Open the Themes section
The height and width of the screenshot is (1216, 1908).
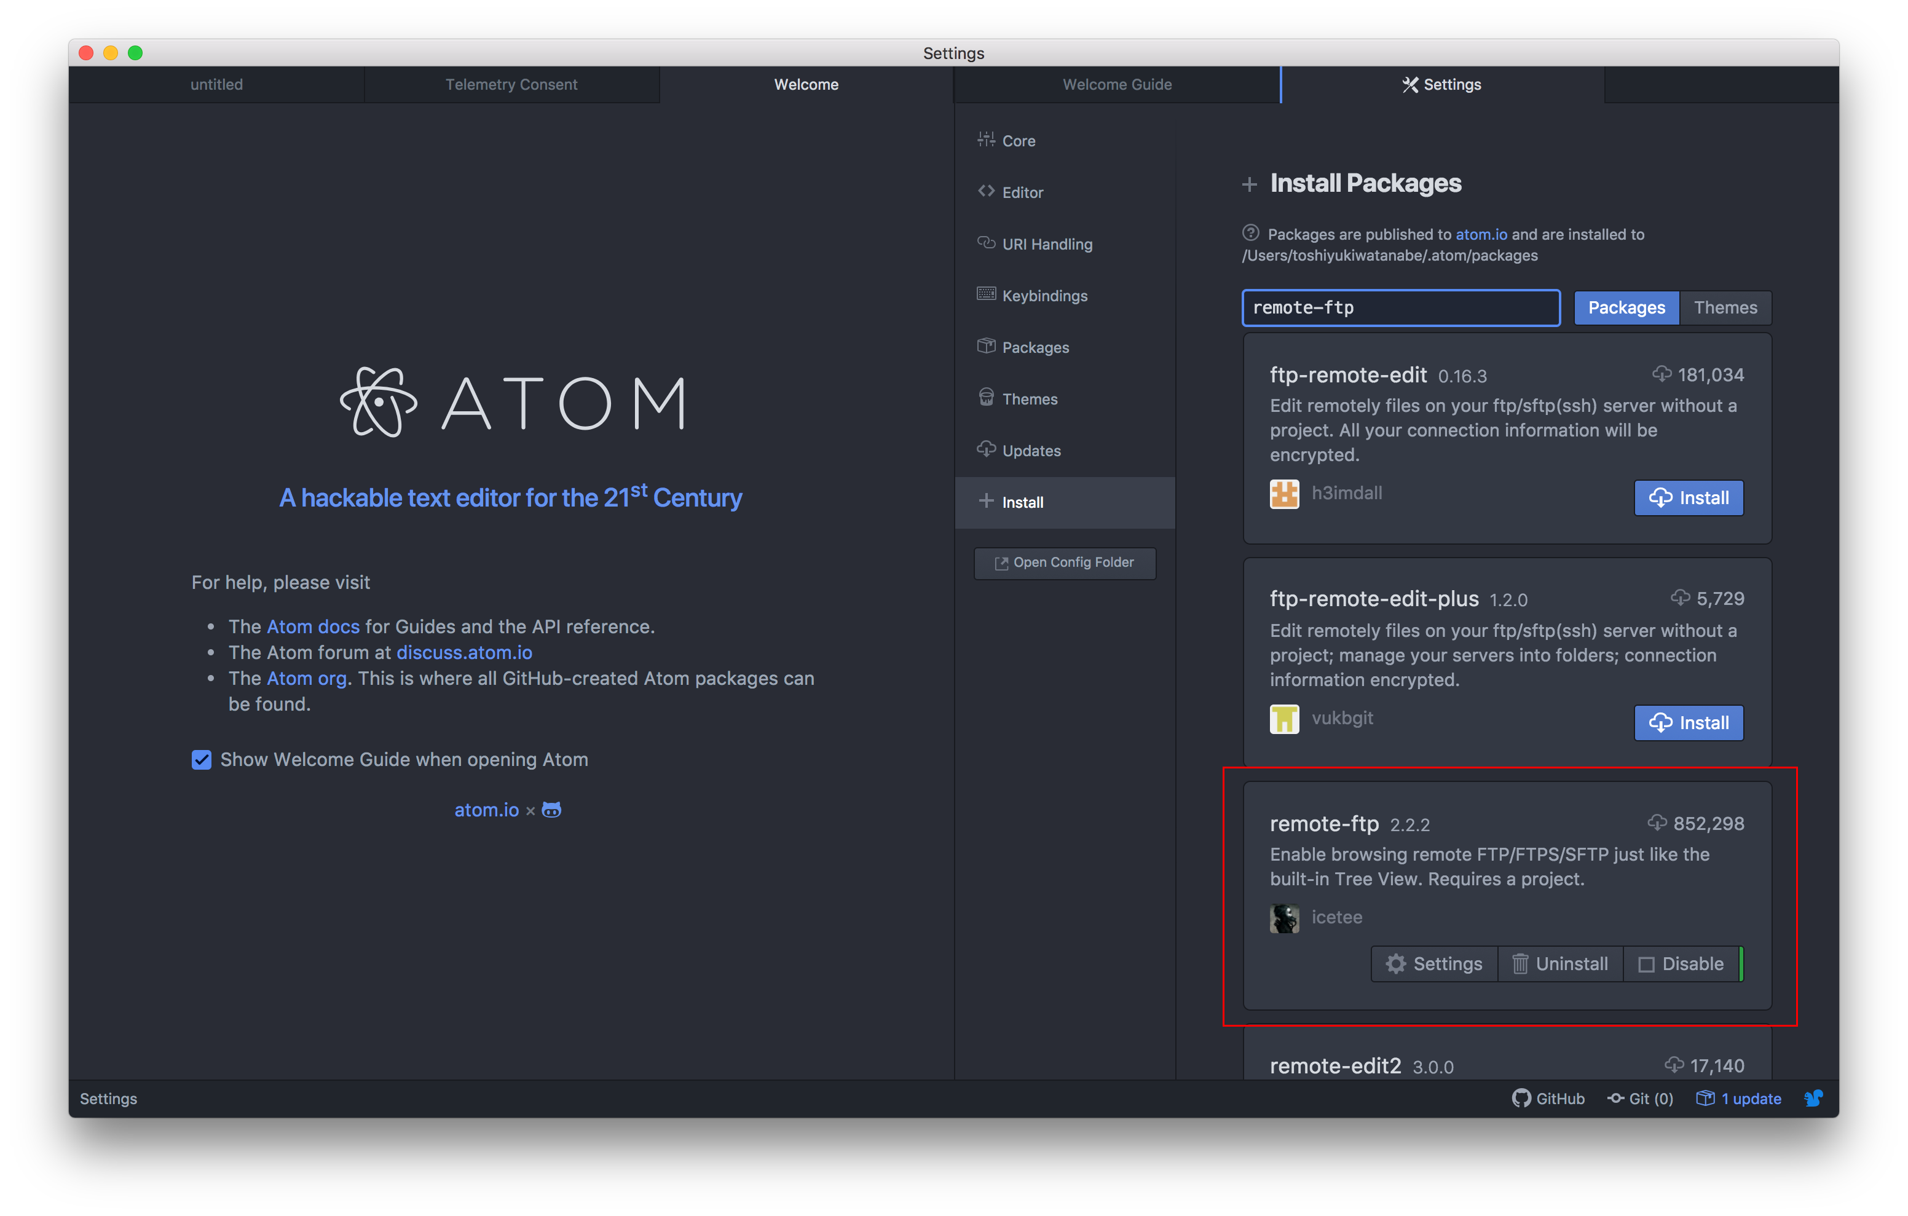pyautogui.click(x=1028, y=398)
